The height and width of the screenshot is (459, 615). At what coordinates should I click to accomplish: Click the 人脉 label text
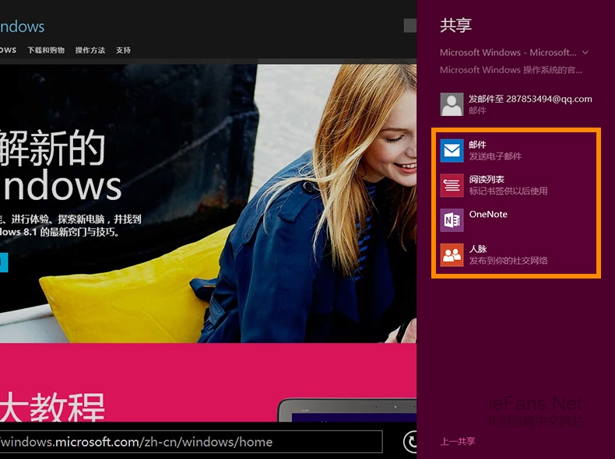point(478,249)
